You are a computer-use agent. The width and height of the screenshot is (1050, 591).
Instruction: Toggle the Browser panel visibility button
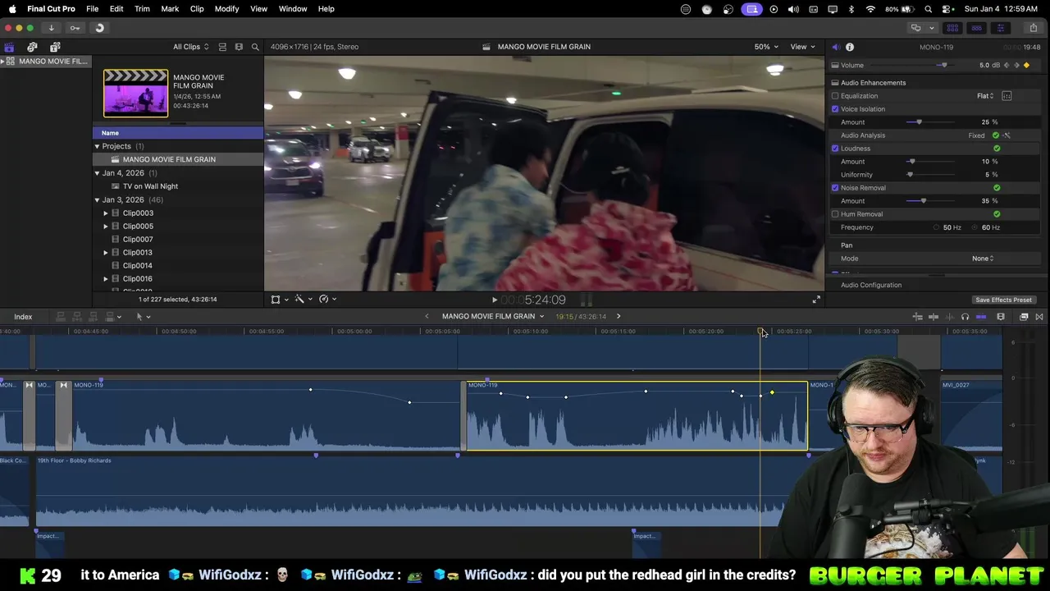tap(952, 28)
